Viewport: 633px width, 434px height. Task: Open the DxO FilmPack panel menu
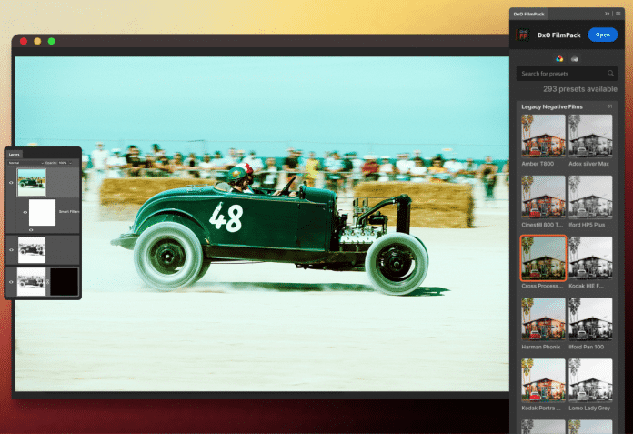point(618,14)
